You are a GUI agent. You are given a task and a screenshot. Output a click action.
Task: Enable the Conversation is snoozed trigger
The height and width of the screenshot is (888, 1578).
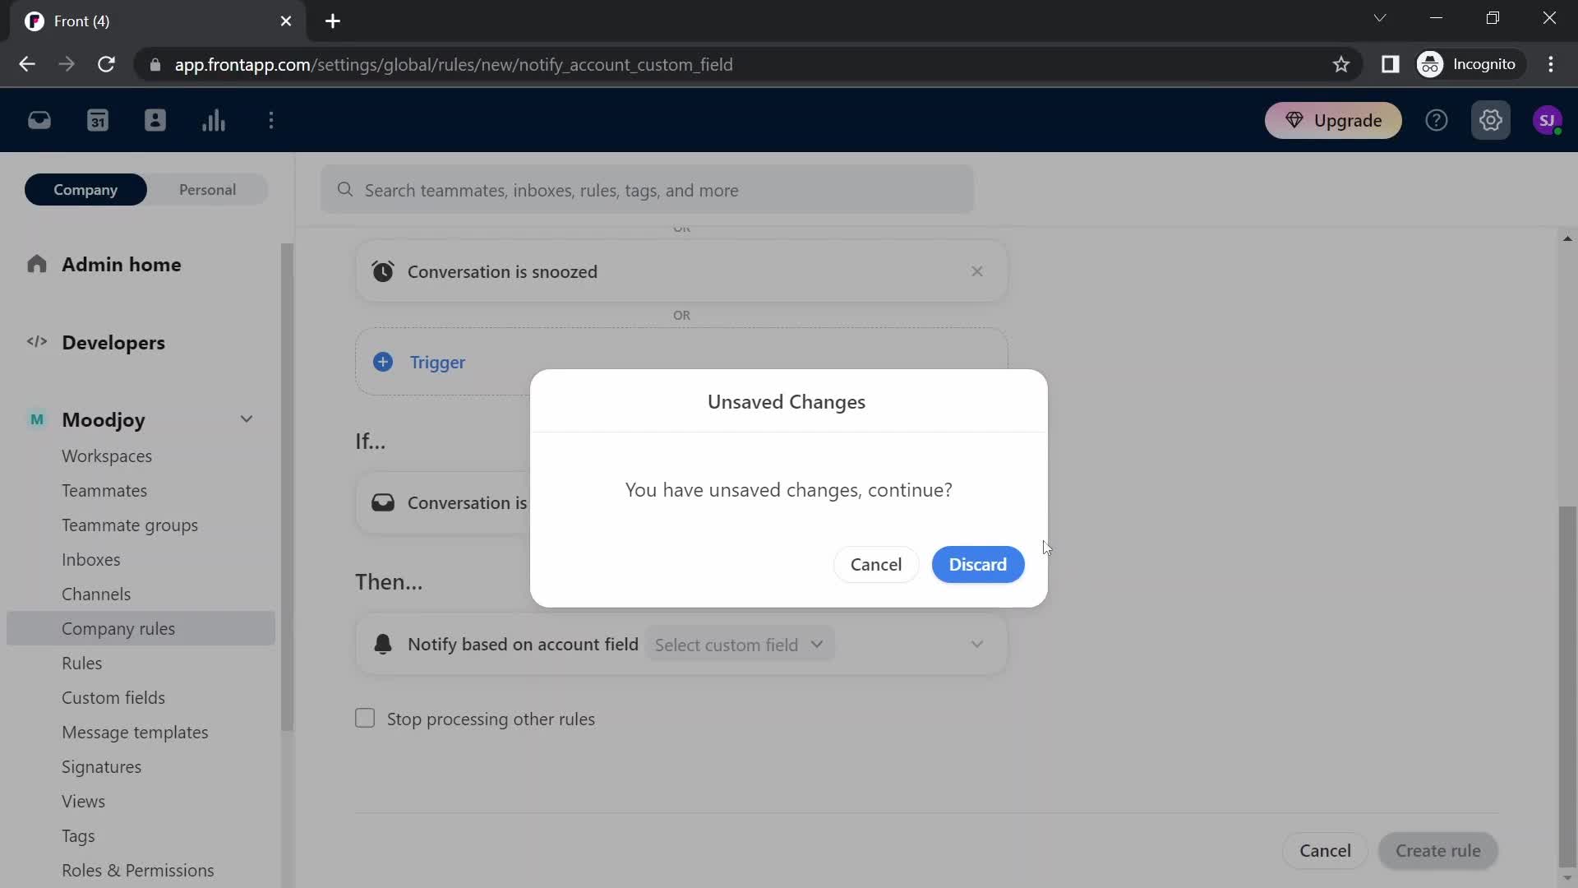coord(681,271)
